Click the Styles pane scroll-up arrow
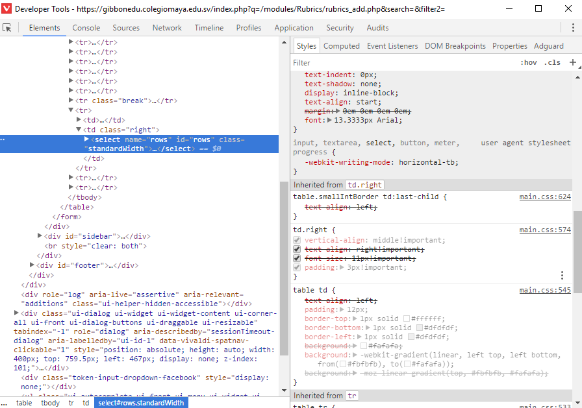This screenshot has width=582, height=408. (577, 77)
